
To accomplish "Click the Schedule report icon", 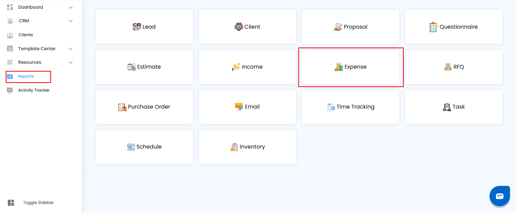I will [x=131, y=147].
